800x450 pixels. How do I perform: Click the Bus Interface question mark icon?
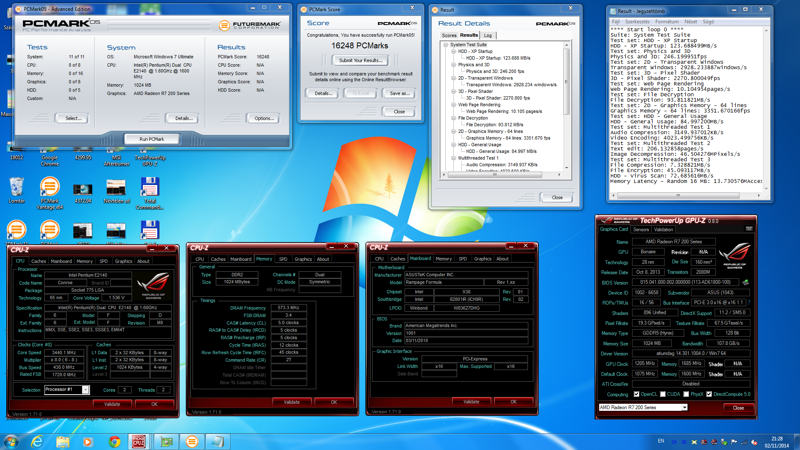pyautogui.click(x=749, y=302)
